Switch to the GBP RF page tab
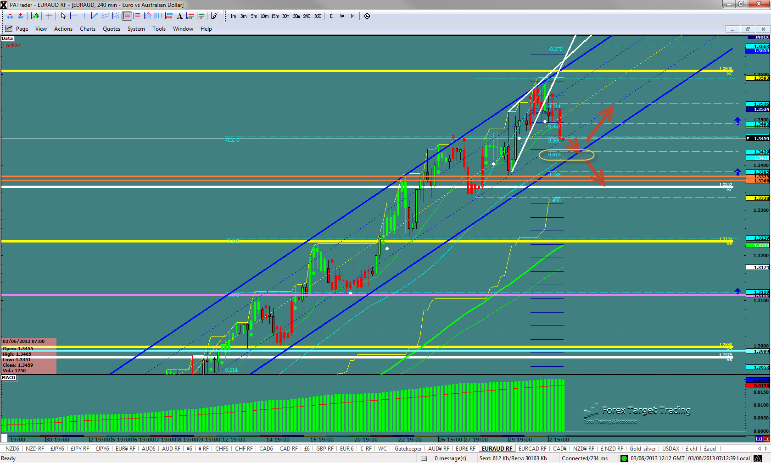 coord(325,449)
